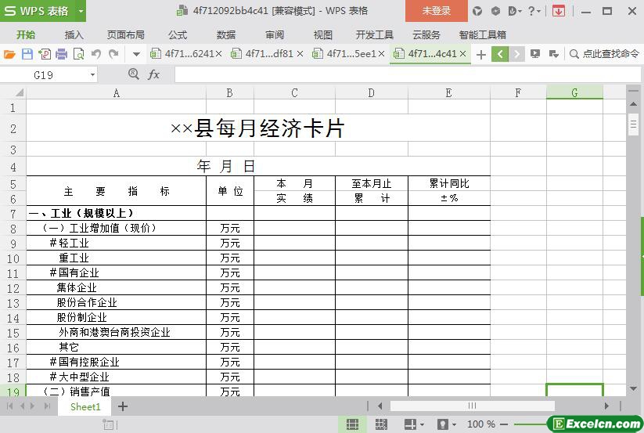Click the export to PDF icon
644x433 pixels.
(45, 54)
